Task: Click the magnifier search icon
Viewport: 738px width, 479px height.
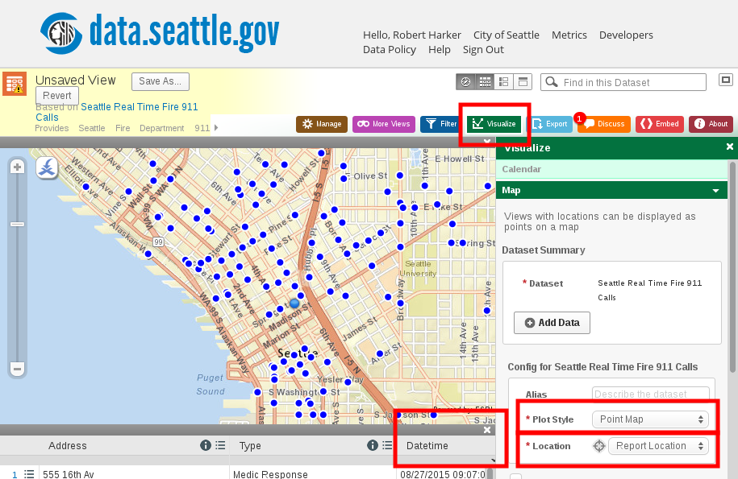Action: point(552,82)
